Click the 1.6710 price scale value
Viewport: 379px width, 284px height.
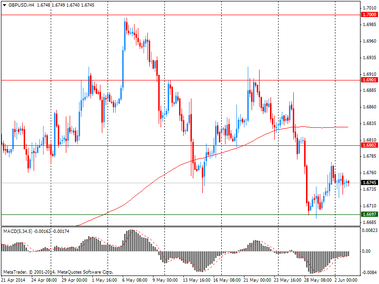tap(370, 205)
